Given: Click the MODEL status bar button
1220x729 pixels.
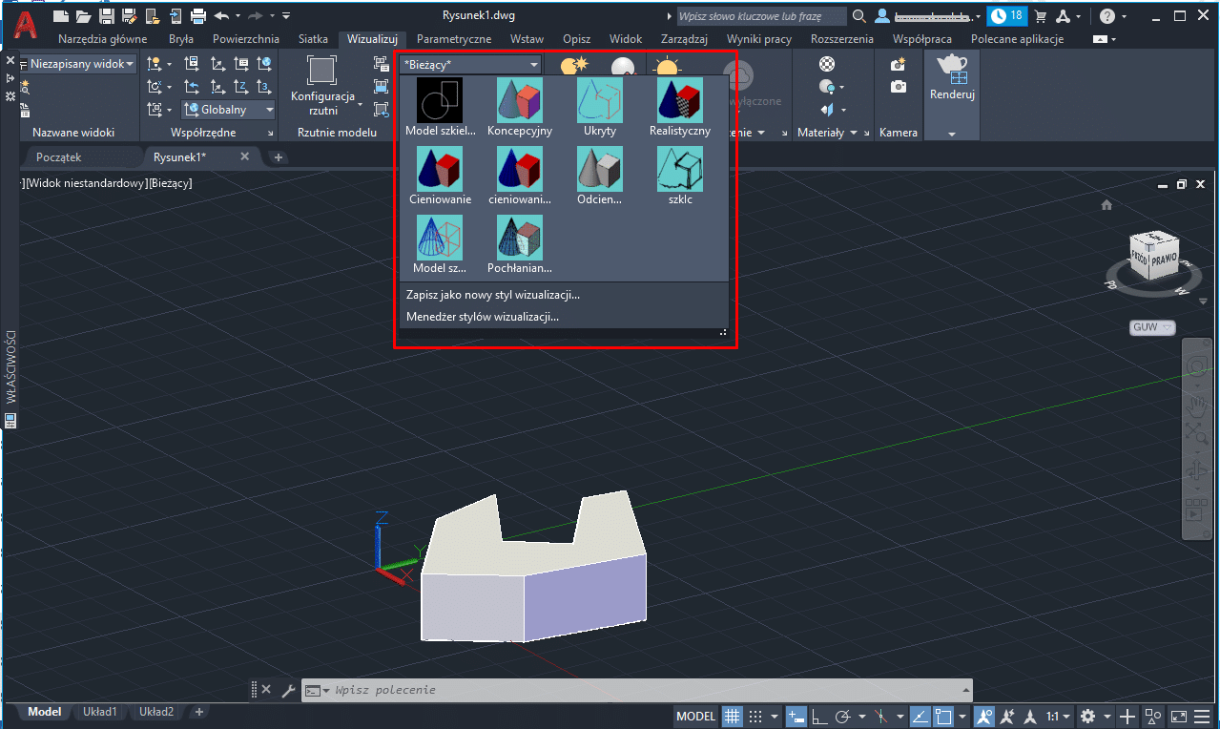Looking at the screenshot, I should pyautogui.click(x=695, y=717).
